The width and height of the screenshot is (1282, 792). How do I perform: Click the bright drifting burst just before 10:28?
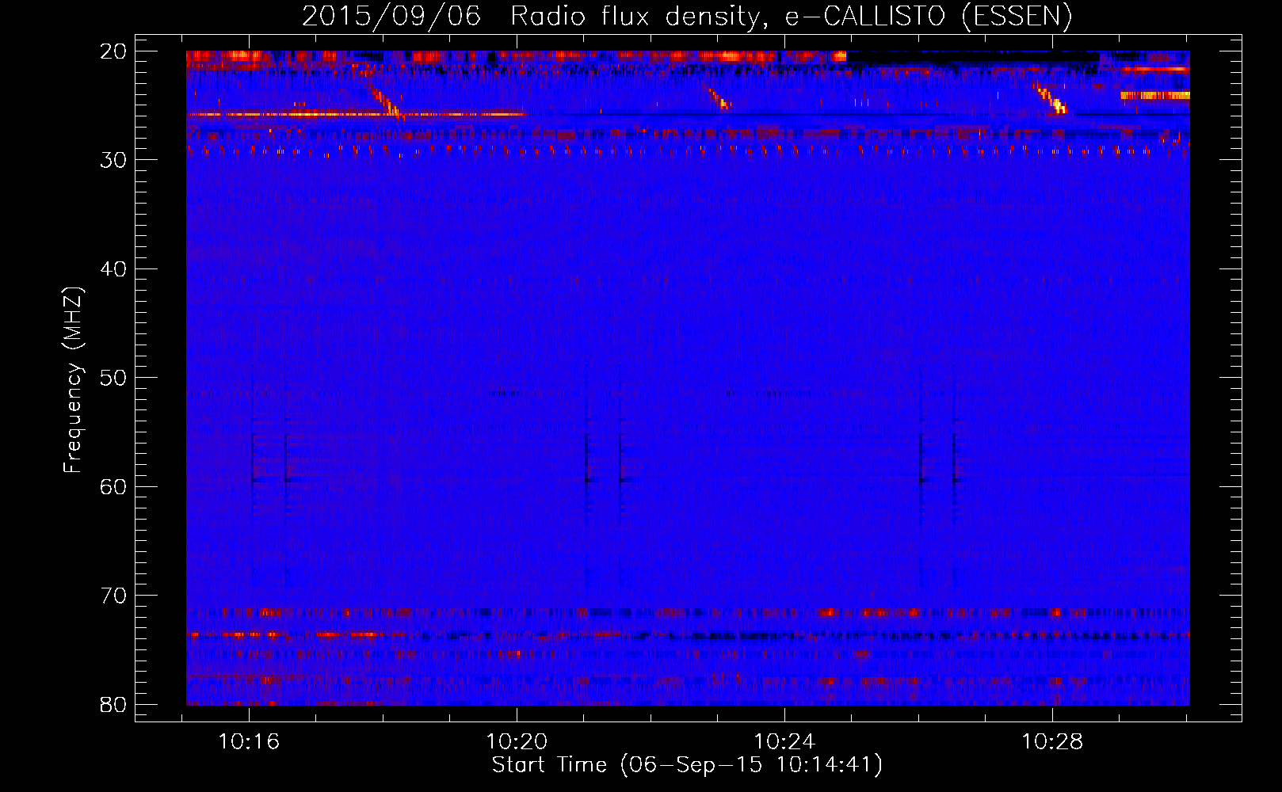pos(1051,98)
